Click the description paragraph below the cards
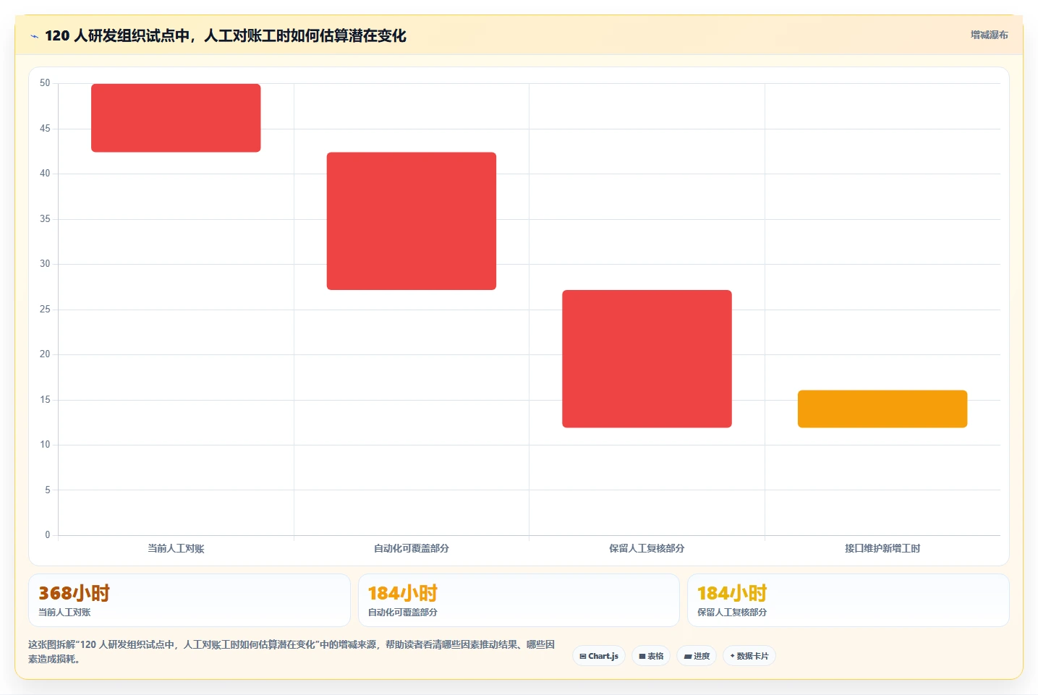Viewport: 1038px width, 695px height. tap(292, 652)
